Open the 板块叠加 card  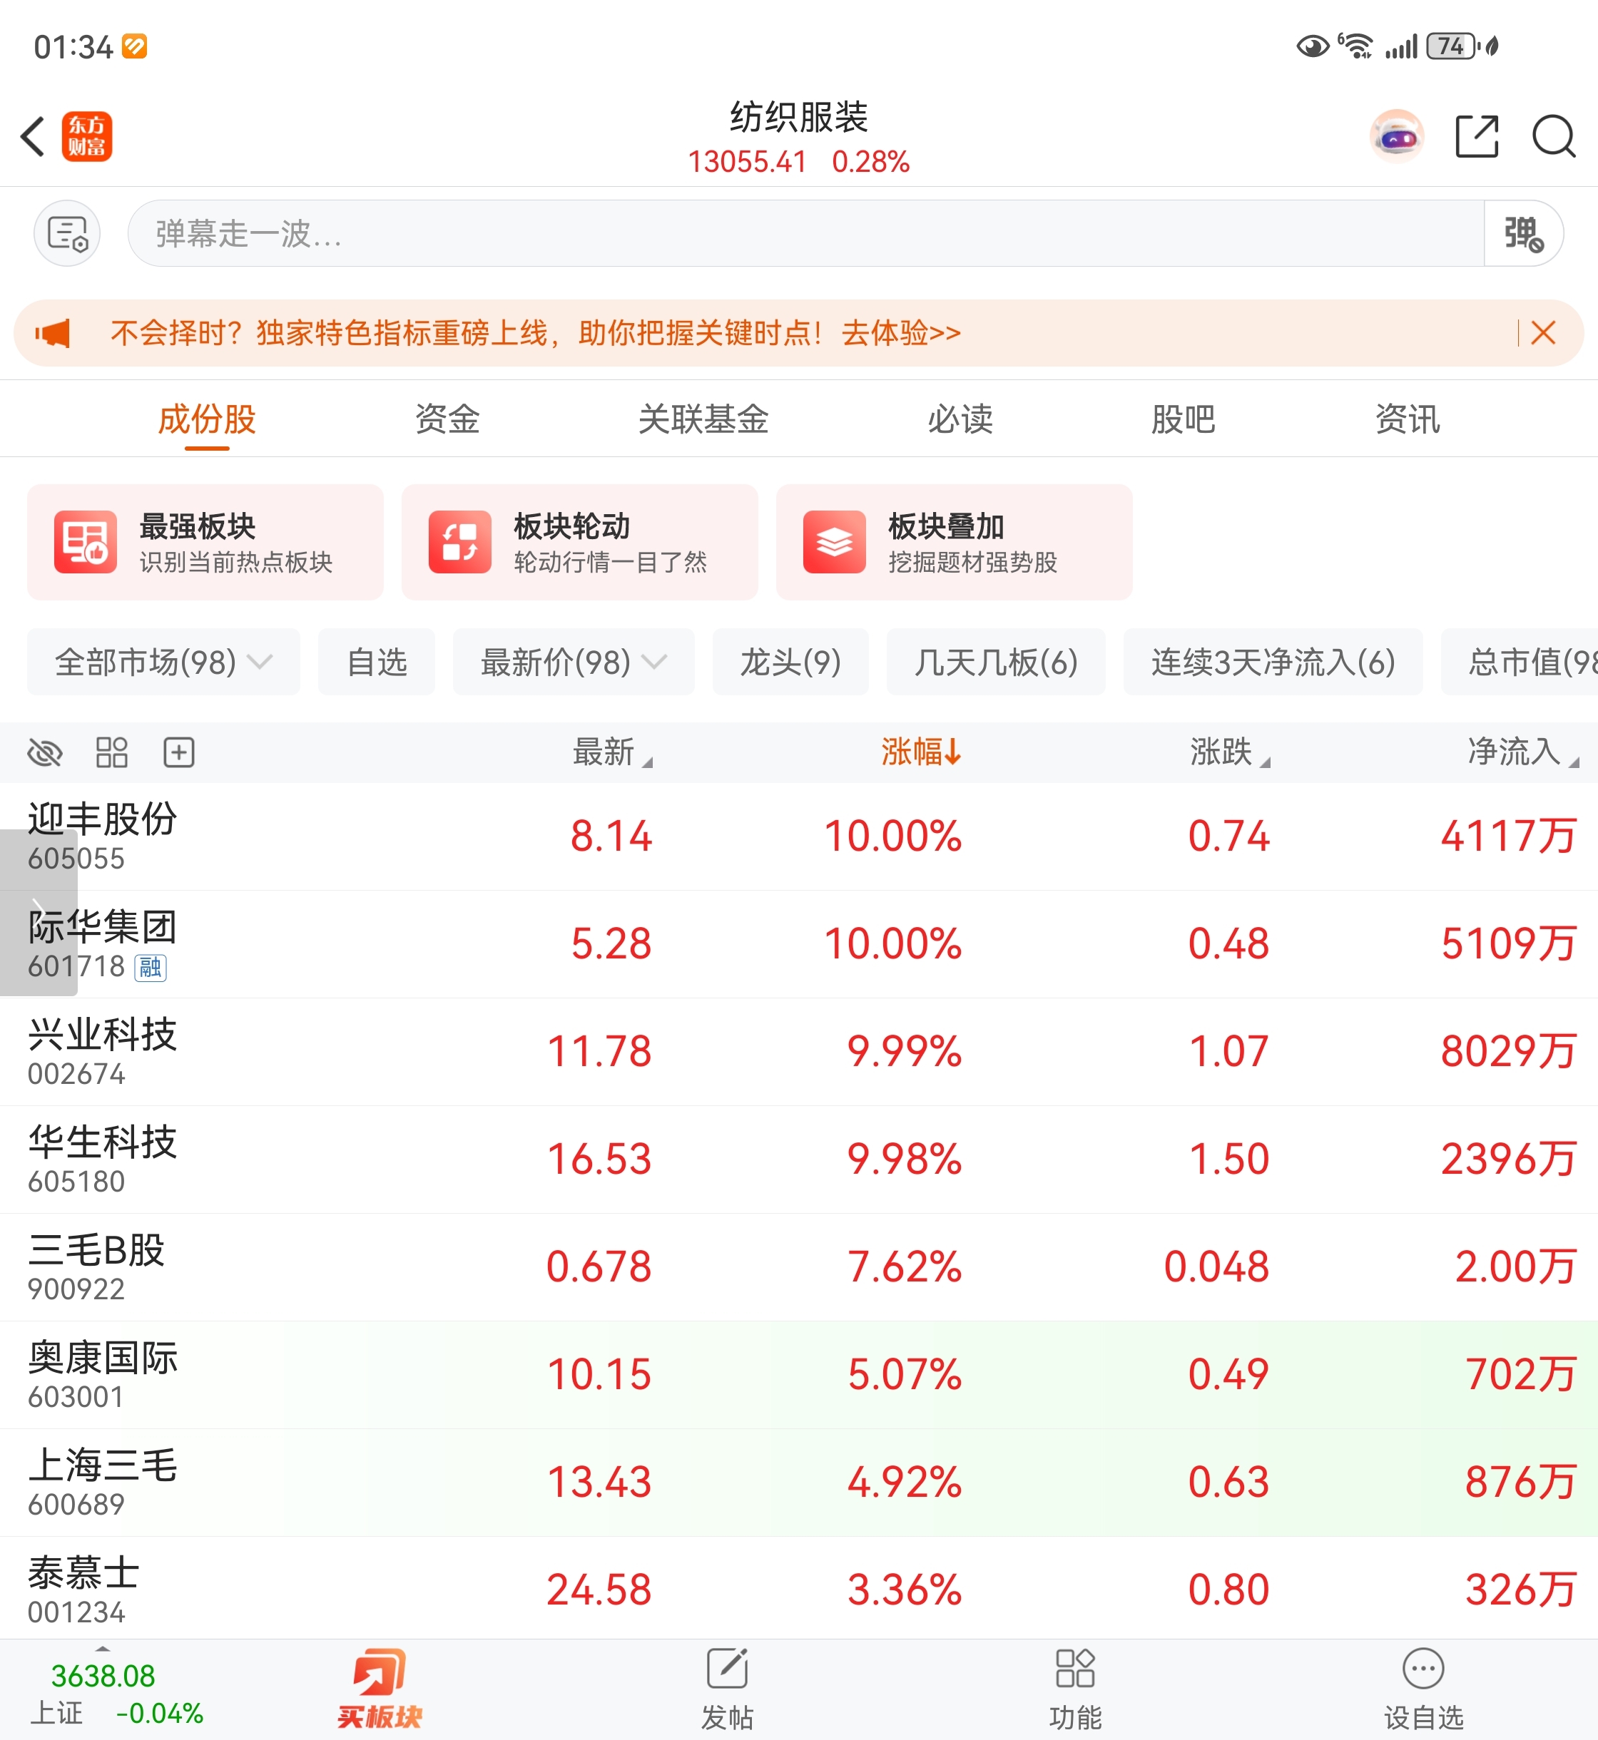click(x=954, y=542)
